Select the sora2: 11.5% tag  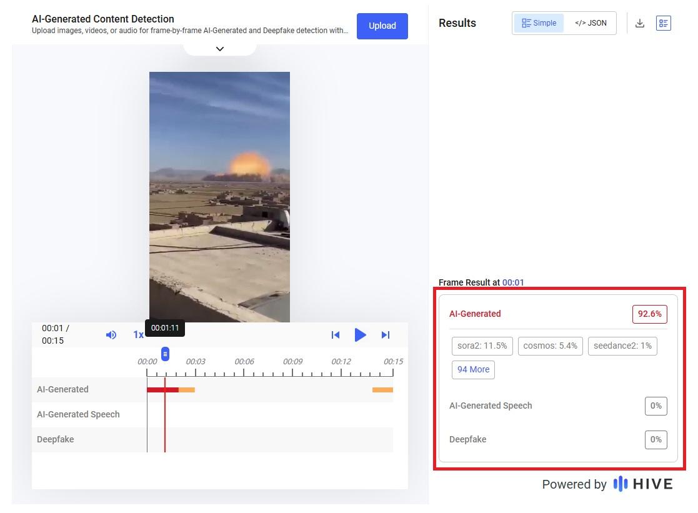point(482,346)
